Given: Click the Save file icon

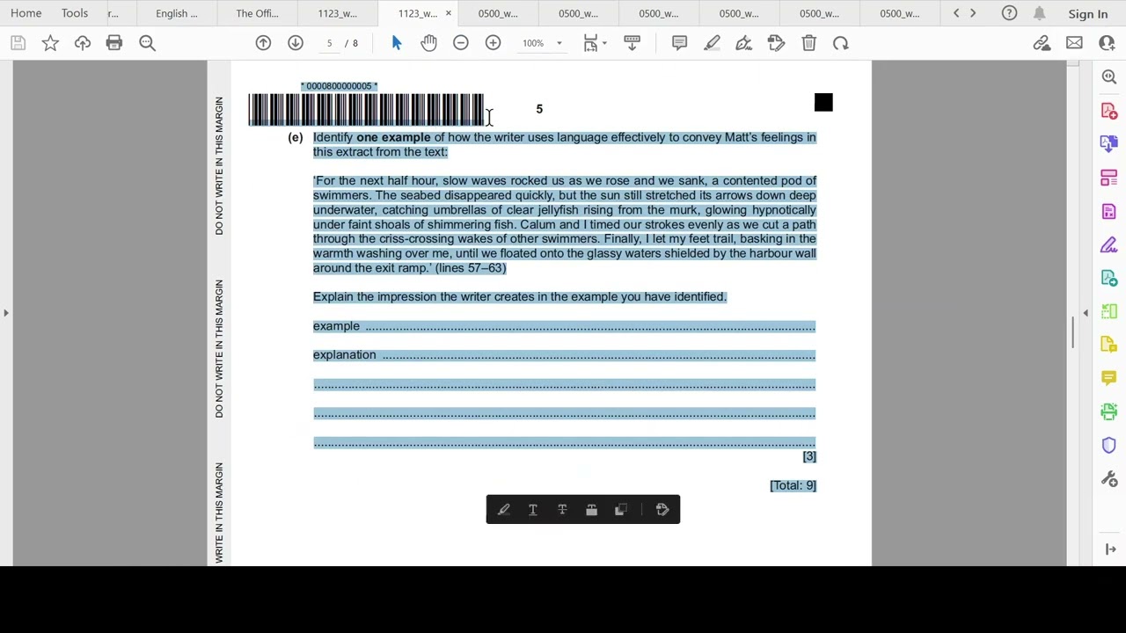Looking at the screenshot, I should [x=18, y=43].
